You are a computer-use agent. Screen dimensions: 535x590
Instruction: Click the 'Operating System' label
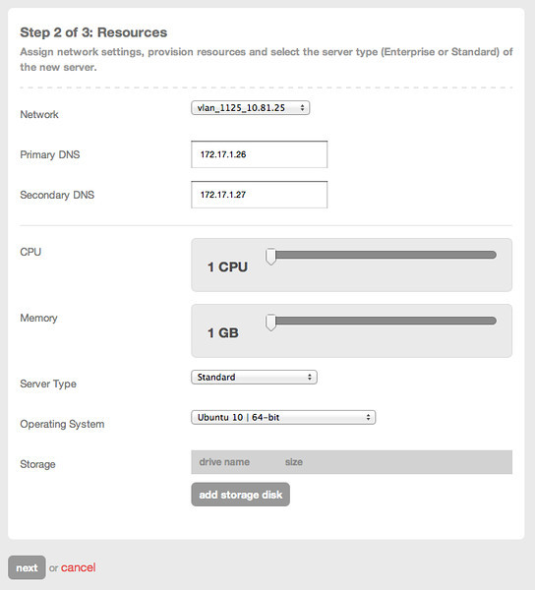pos(62,425)
